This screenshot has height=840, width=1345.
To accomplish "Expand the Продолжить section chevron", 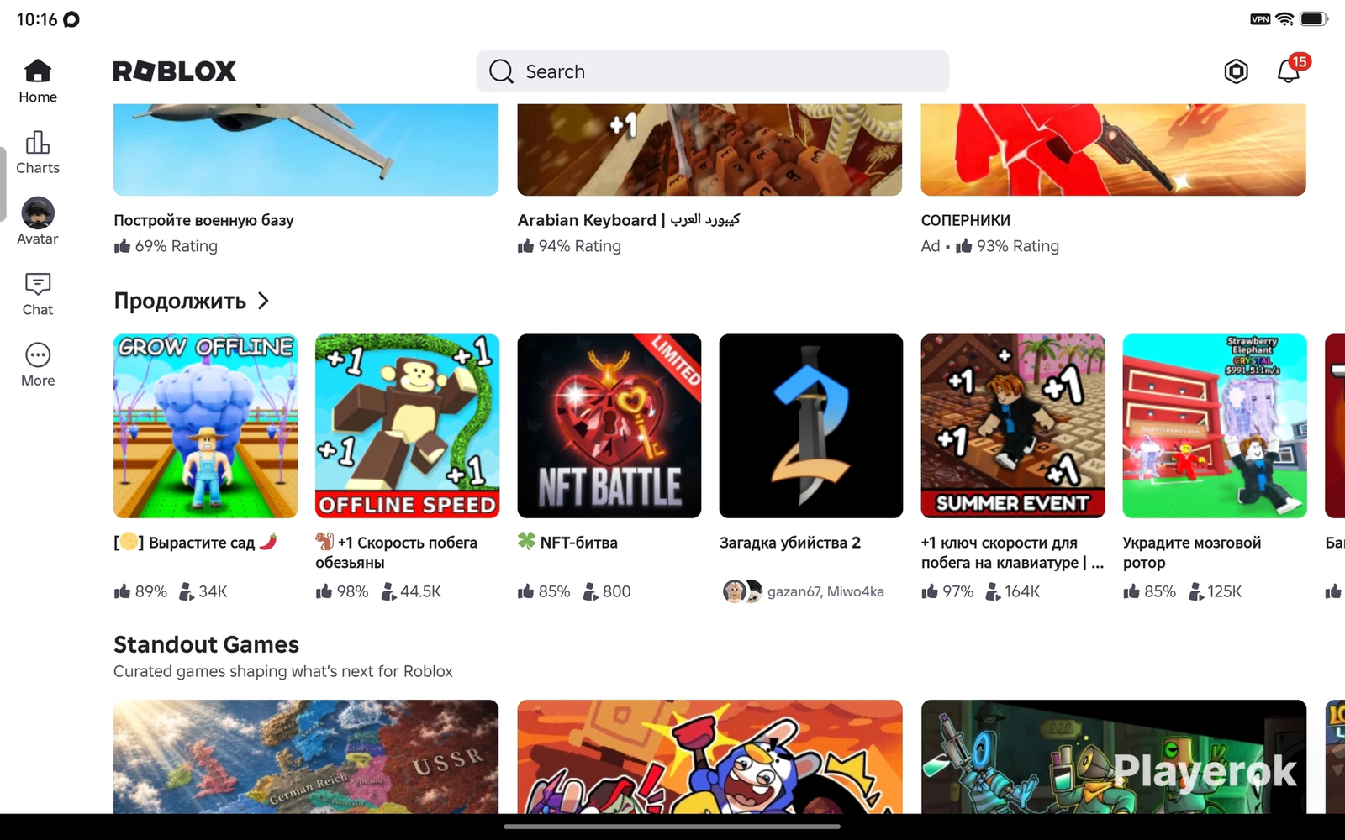I will coord(263,301).
